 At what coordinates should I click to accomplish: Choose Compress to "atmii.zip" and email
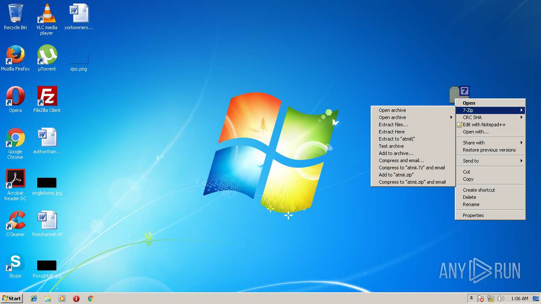(x=413, y=182)
